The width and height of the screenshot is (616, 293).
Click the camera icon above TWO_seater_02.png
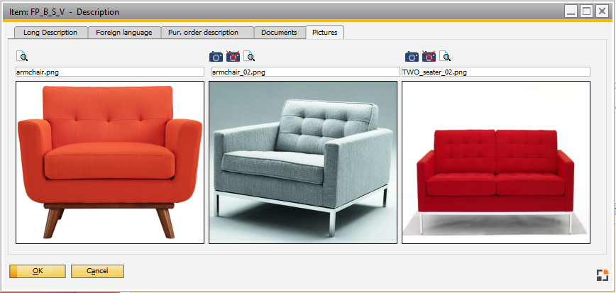412,57
